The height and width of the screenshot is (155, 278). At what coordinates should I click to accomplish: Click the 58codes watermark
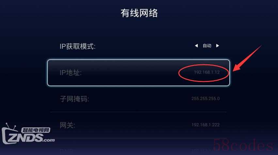click(243, 146)
